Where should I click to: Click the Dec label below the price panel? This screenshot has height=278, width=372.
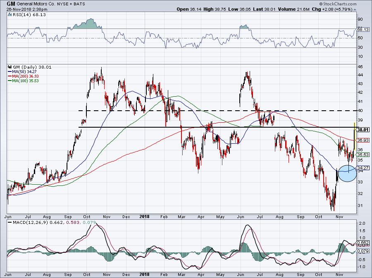(x=126, y=216)
